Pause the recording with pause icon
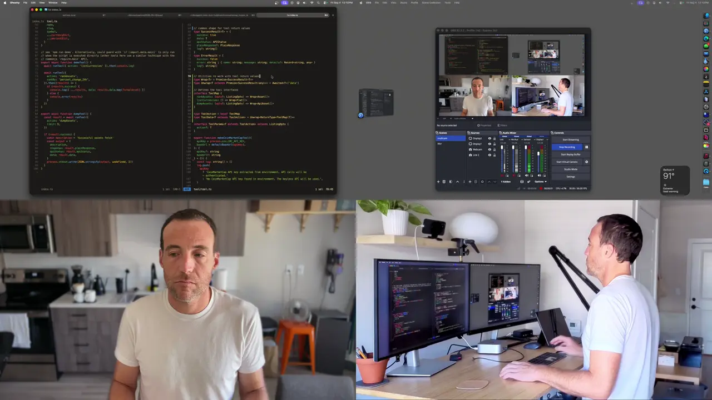This screenshot has height=400, width=712. coord(587,147)
